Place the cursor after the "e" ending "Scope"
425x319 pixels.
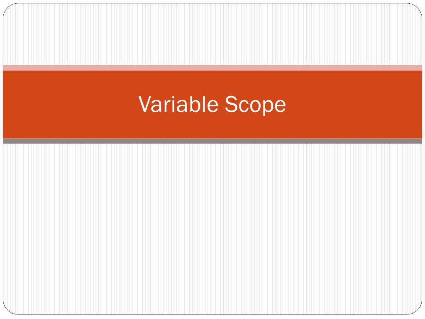point(286,104)
